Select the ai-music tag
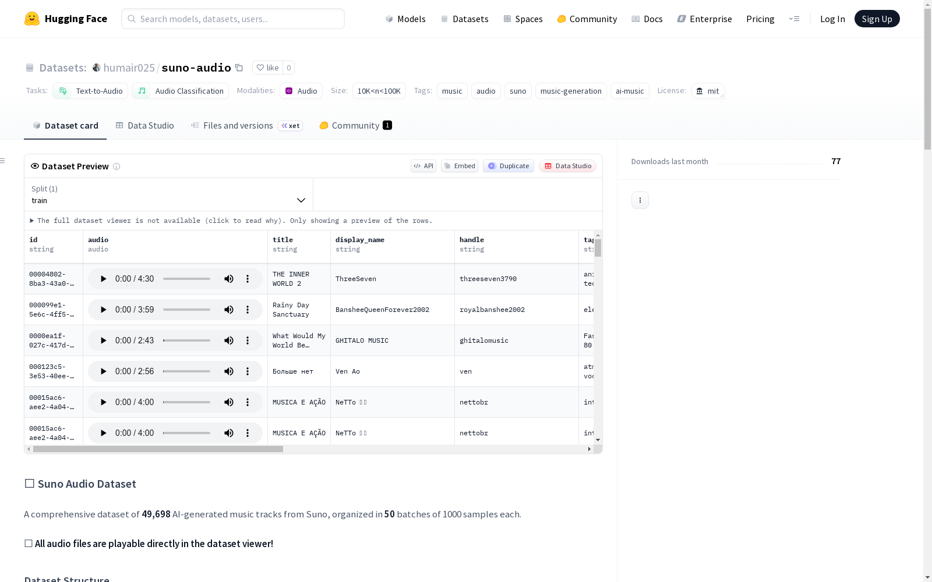This screenshot has width=932, height=582. 630,91
